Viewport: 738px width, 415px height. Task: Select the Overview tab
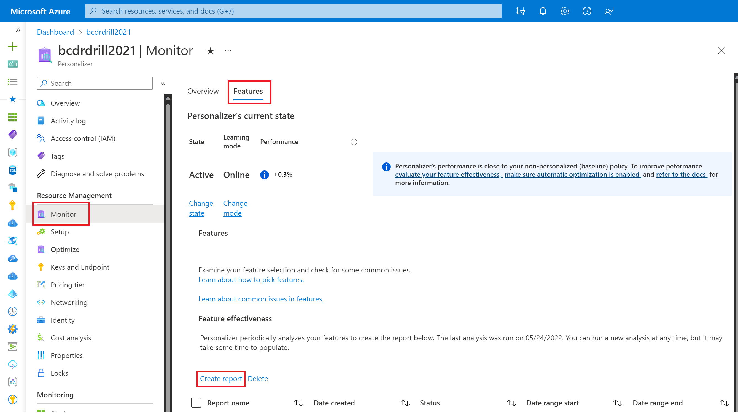coord(203,91)
